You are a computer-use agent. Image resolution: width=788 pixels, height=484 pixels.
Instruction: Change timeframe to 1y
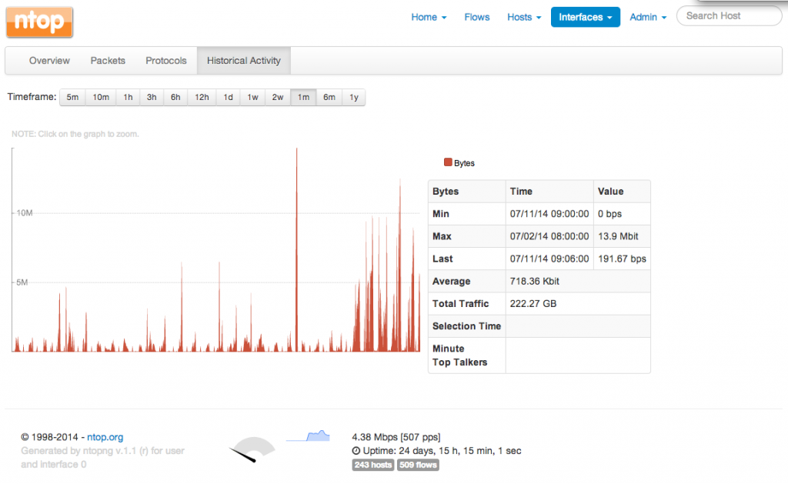coord(354,97)
